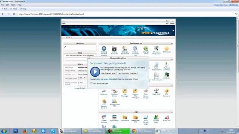Click the Get Started Now button
Screen dimensions: 239x134
[x=108, y=73]
